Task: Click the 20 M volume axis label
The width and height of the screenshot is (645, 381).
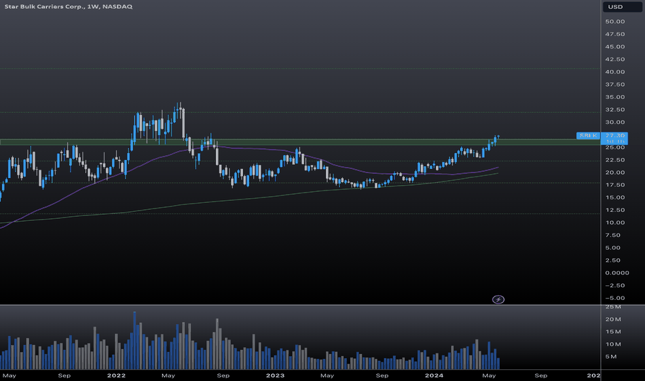Action: [613, 319]
